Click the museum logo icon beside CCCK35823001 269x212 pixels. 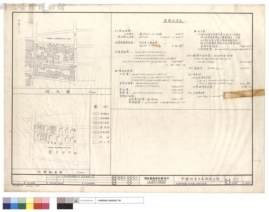click(x=76, y=200)
